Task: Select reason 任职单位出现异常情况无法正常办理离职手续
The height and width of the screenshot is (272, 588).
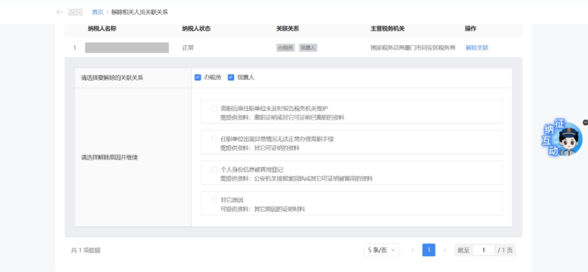Action: click(214, 139)
